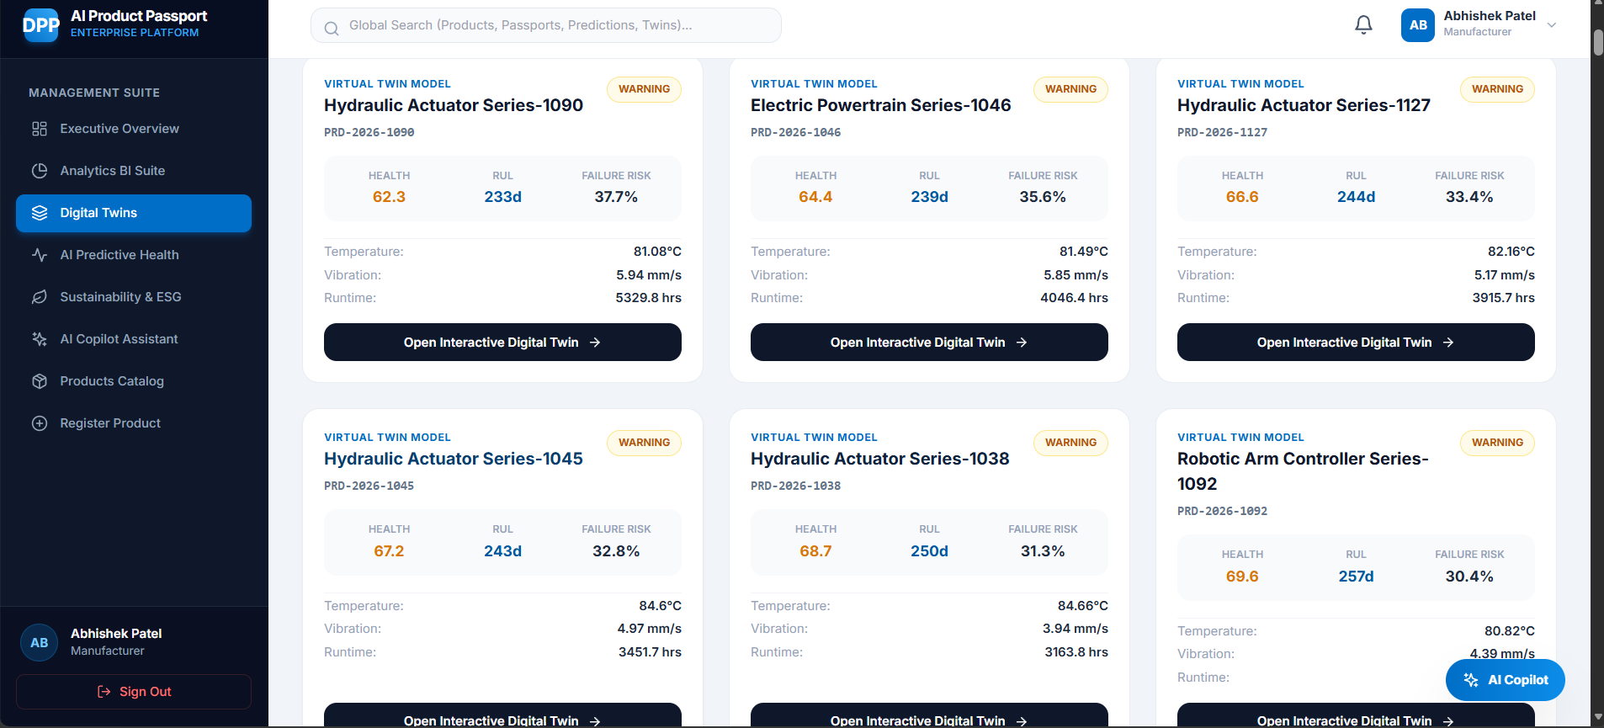Click the Executive Overview grid icon
Screen dimensions: 1604x728
[40, 129]
